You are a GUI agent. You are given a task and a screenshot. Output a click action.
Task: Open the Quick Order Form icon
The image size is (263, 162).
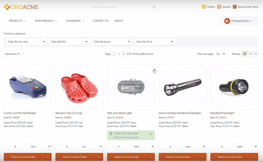pos(235,7)
